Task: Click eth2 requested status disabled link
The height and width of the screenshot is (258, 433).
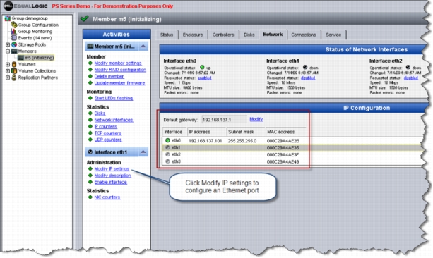Action: pyautogui.click(x=411, y=78)
